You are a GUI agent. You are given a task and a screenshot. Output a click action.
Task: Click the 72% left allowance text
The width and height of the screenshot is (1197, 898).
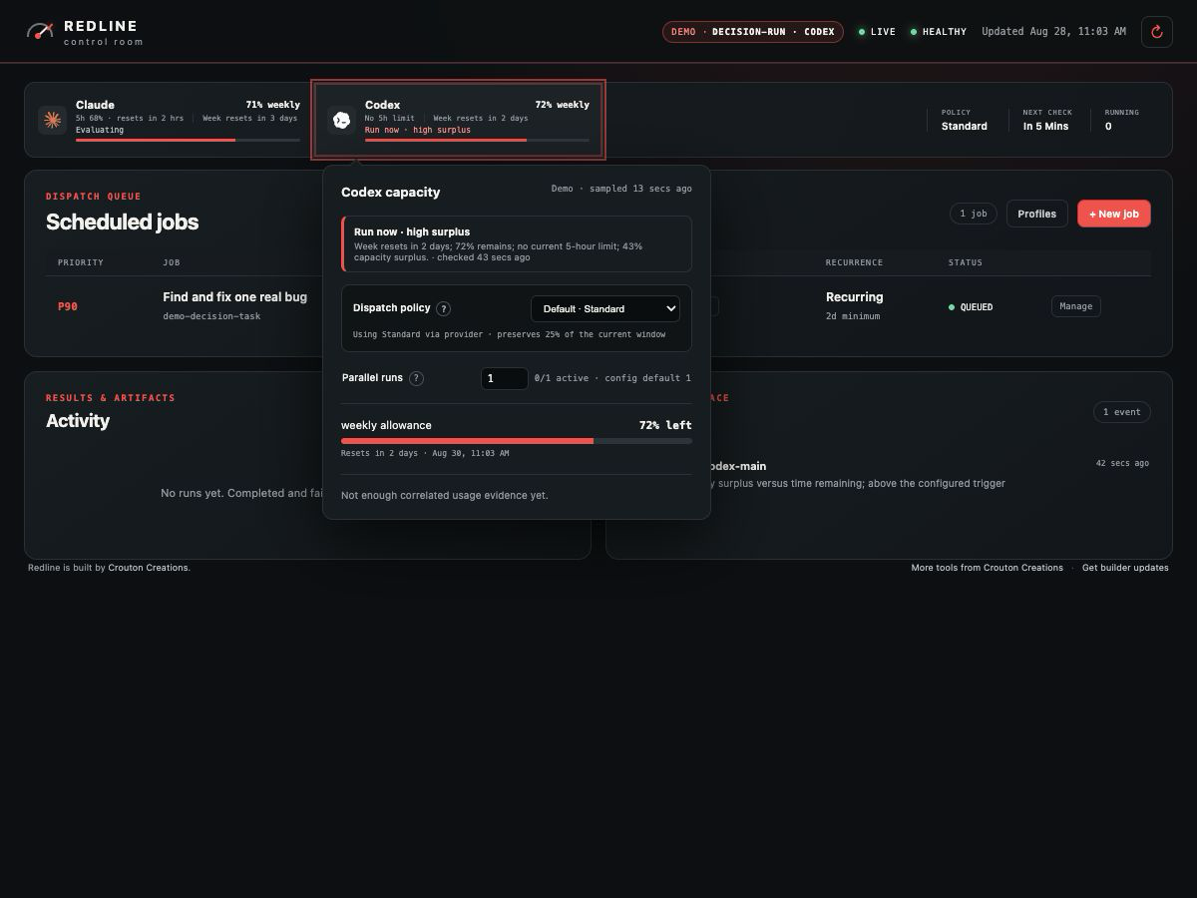coord(665,425)
